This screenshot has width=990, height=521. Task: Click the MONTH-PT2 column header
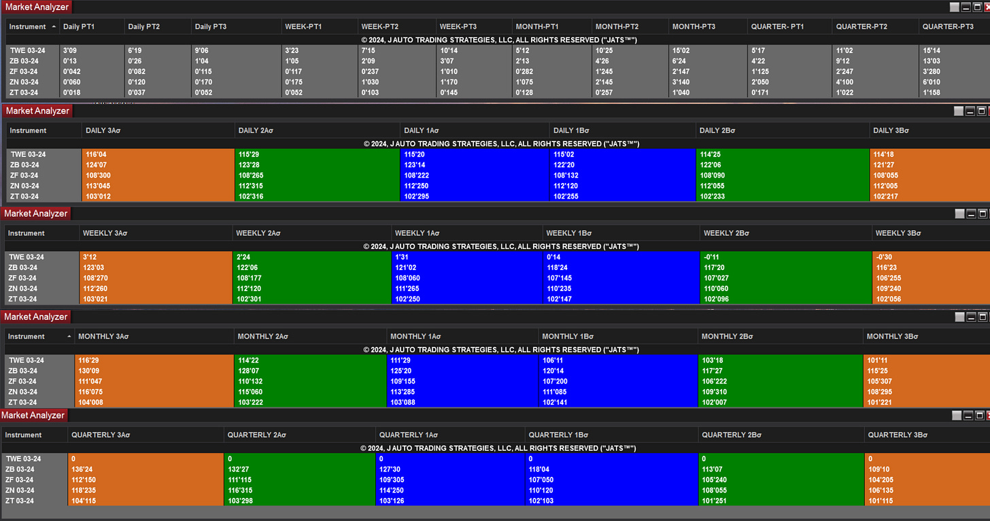click(630, 27)
